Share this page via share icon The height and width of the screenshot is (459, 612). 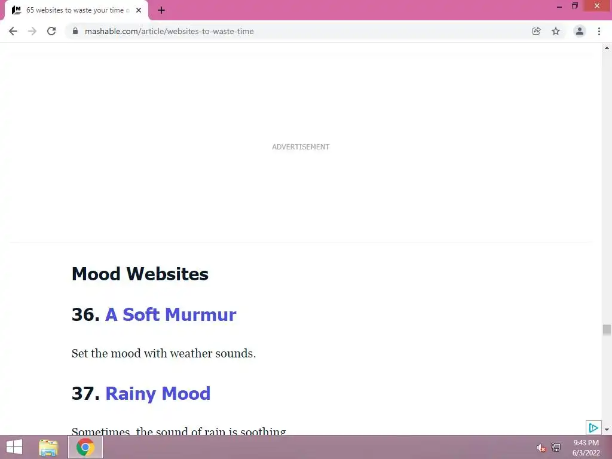point(536,31)
